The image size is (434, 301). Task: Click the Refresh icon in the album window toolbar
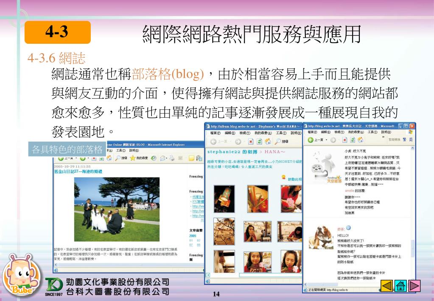coord(259,142)
